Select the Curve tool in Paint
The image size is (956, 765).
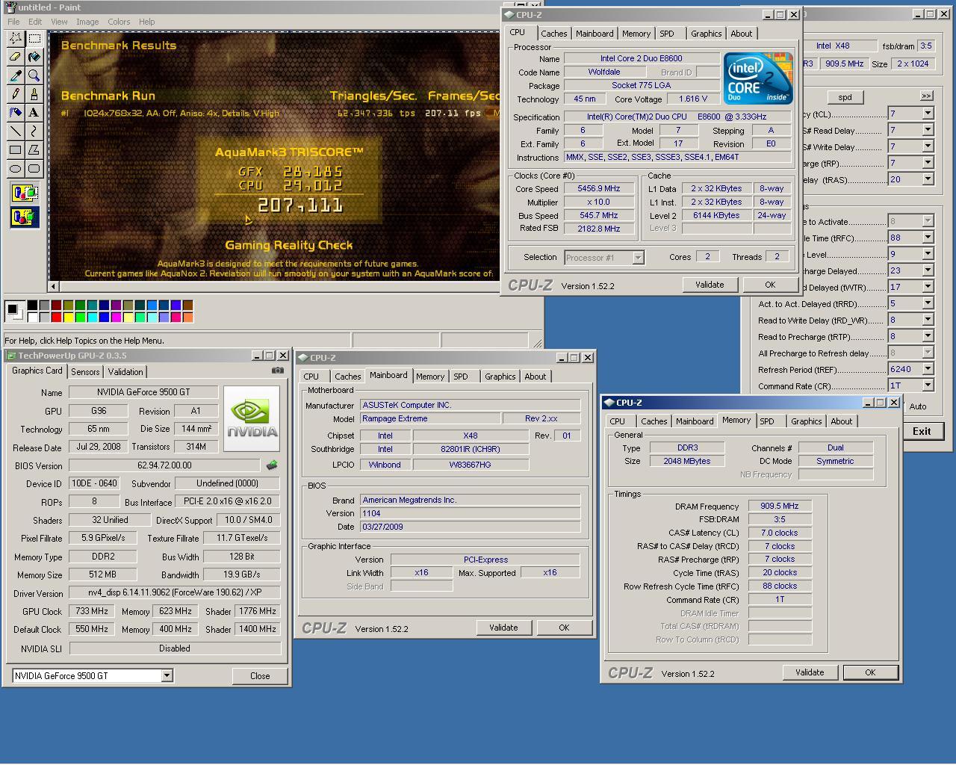pos(34,131)
